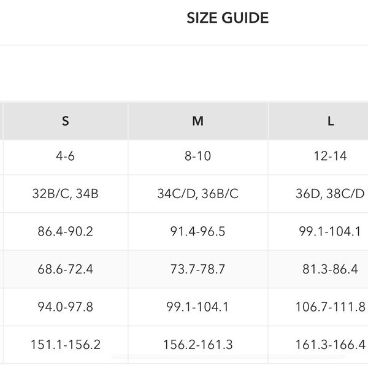Click the 86.4-90.2 measurement cell
Viewport: 368px width, 368px height.
(x=66, y=231)
